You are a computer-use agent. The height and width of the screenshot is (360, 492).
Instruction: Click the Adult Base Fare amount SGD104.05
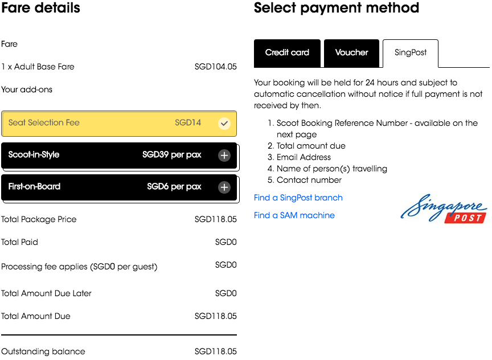[x=216, y=67]
